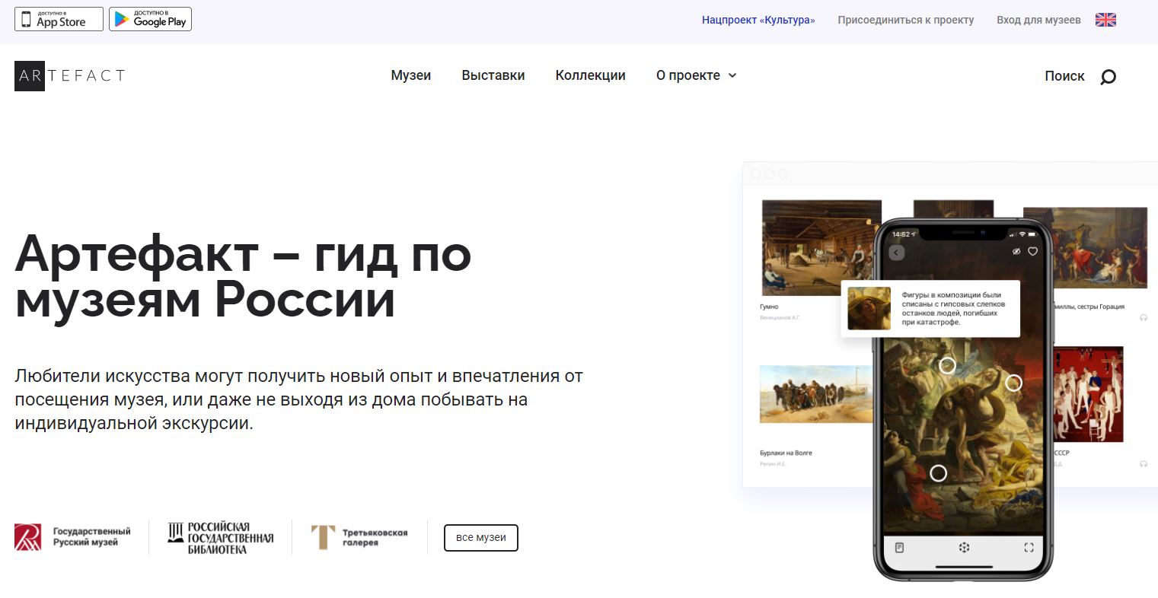Open the Выставки menu item

click(493, 75)
